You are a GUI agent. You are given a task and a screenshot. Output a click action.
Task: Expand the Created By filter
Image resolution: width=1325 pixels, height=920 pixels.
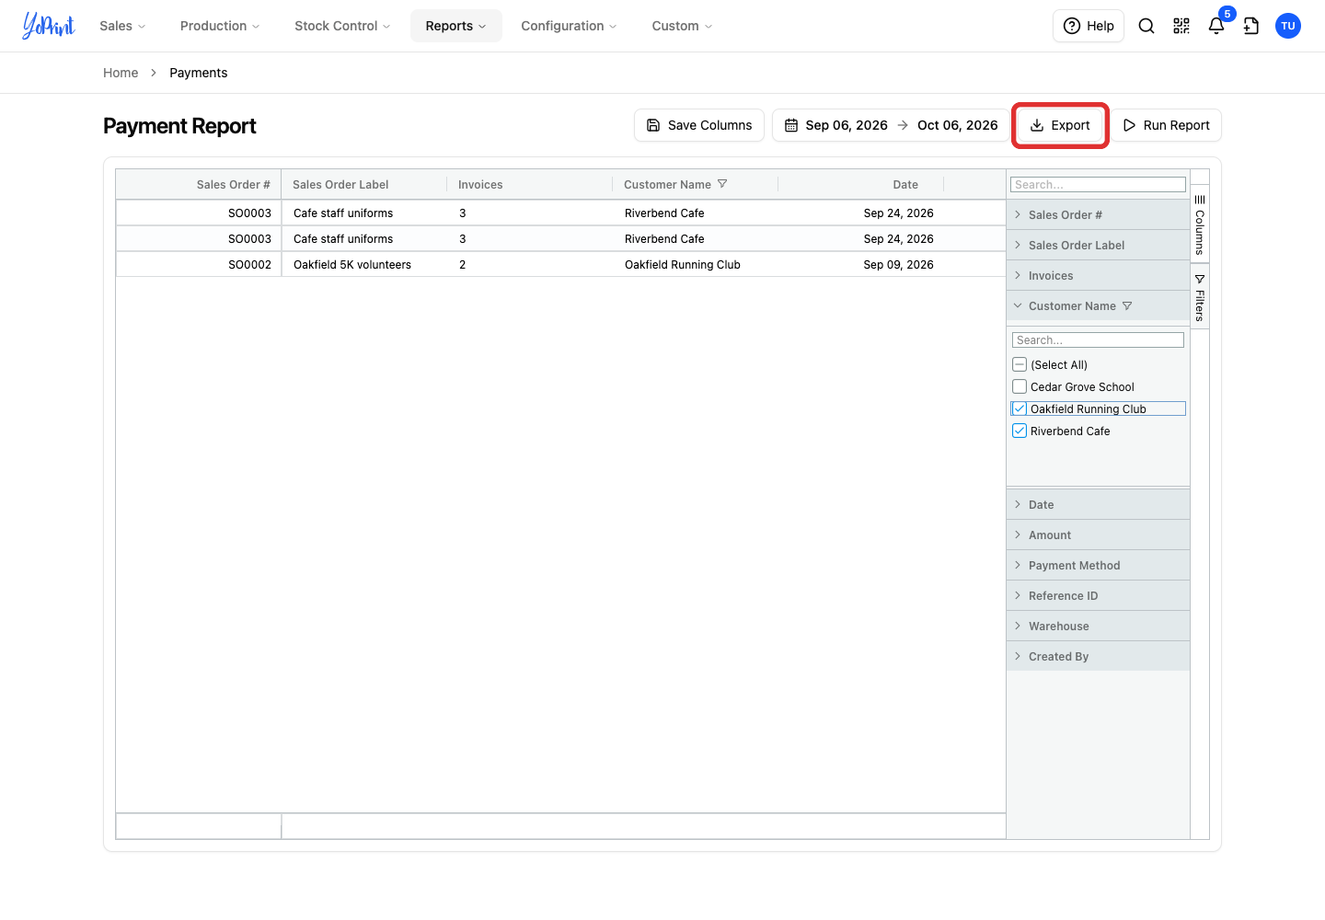click(x=1098, y=656)
